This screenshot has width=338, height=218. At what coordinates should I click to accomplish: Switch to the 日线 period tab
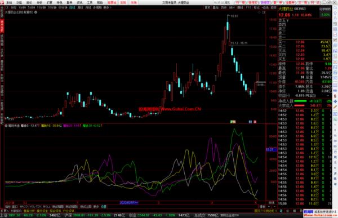pyautogui.click(x=72, y=7)
